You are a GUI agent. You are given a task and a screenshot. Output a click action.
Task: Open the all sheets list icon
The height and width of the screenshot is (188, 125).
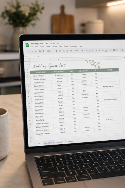pos(39,144)
